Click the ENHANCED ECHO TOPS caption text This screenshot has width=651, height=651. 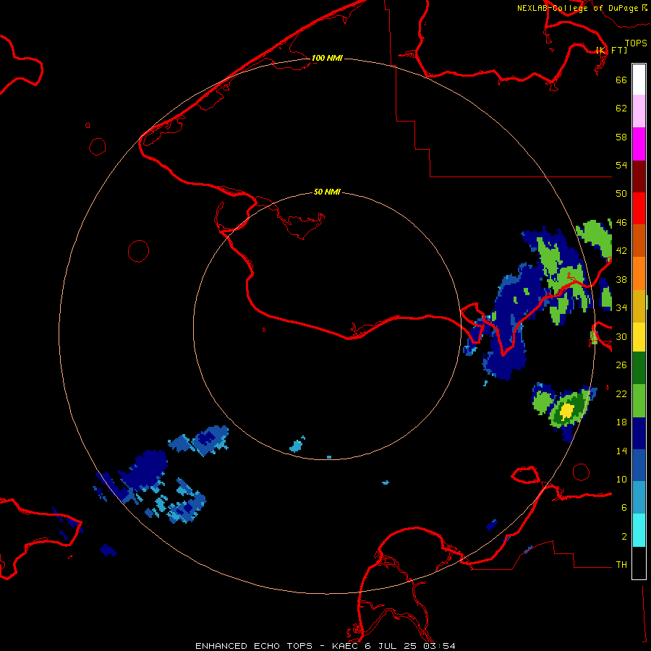point(254,646)
